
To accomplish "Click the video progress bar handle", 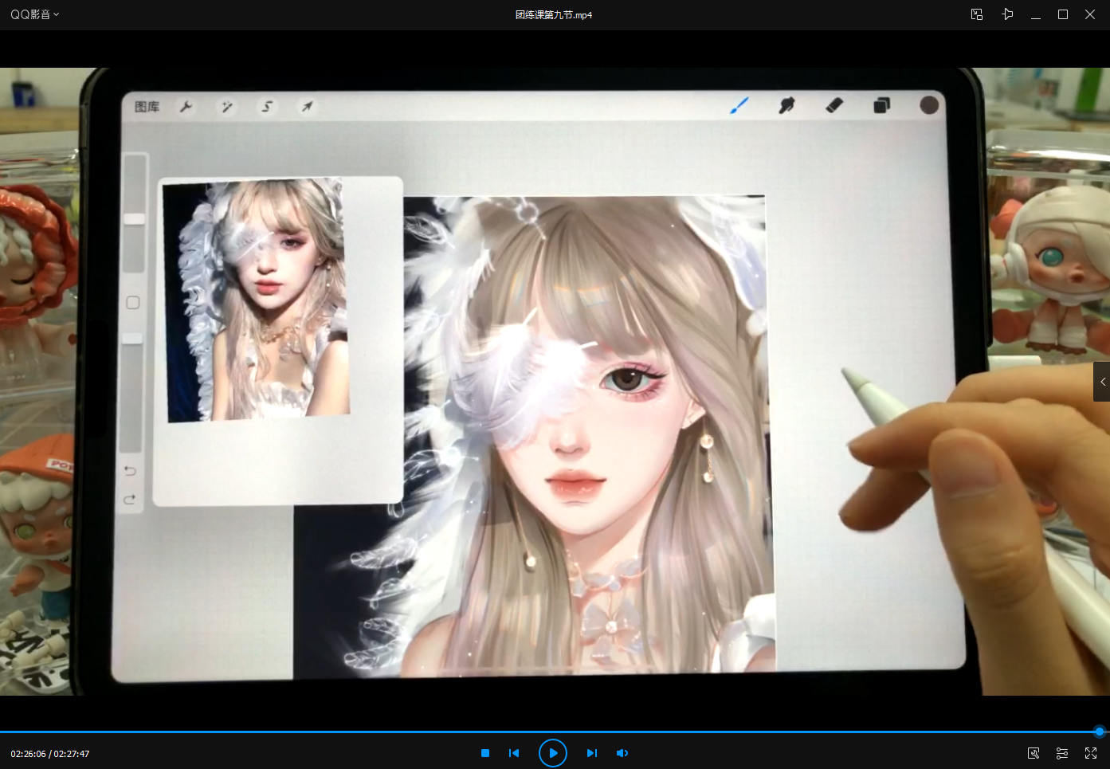I will point(1099,732).
